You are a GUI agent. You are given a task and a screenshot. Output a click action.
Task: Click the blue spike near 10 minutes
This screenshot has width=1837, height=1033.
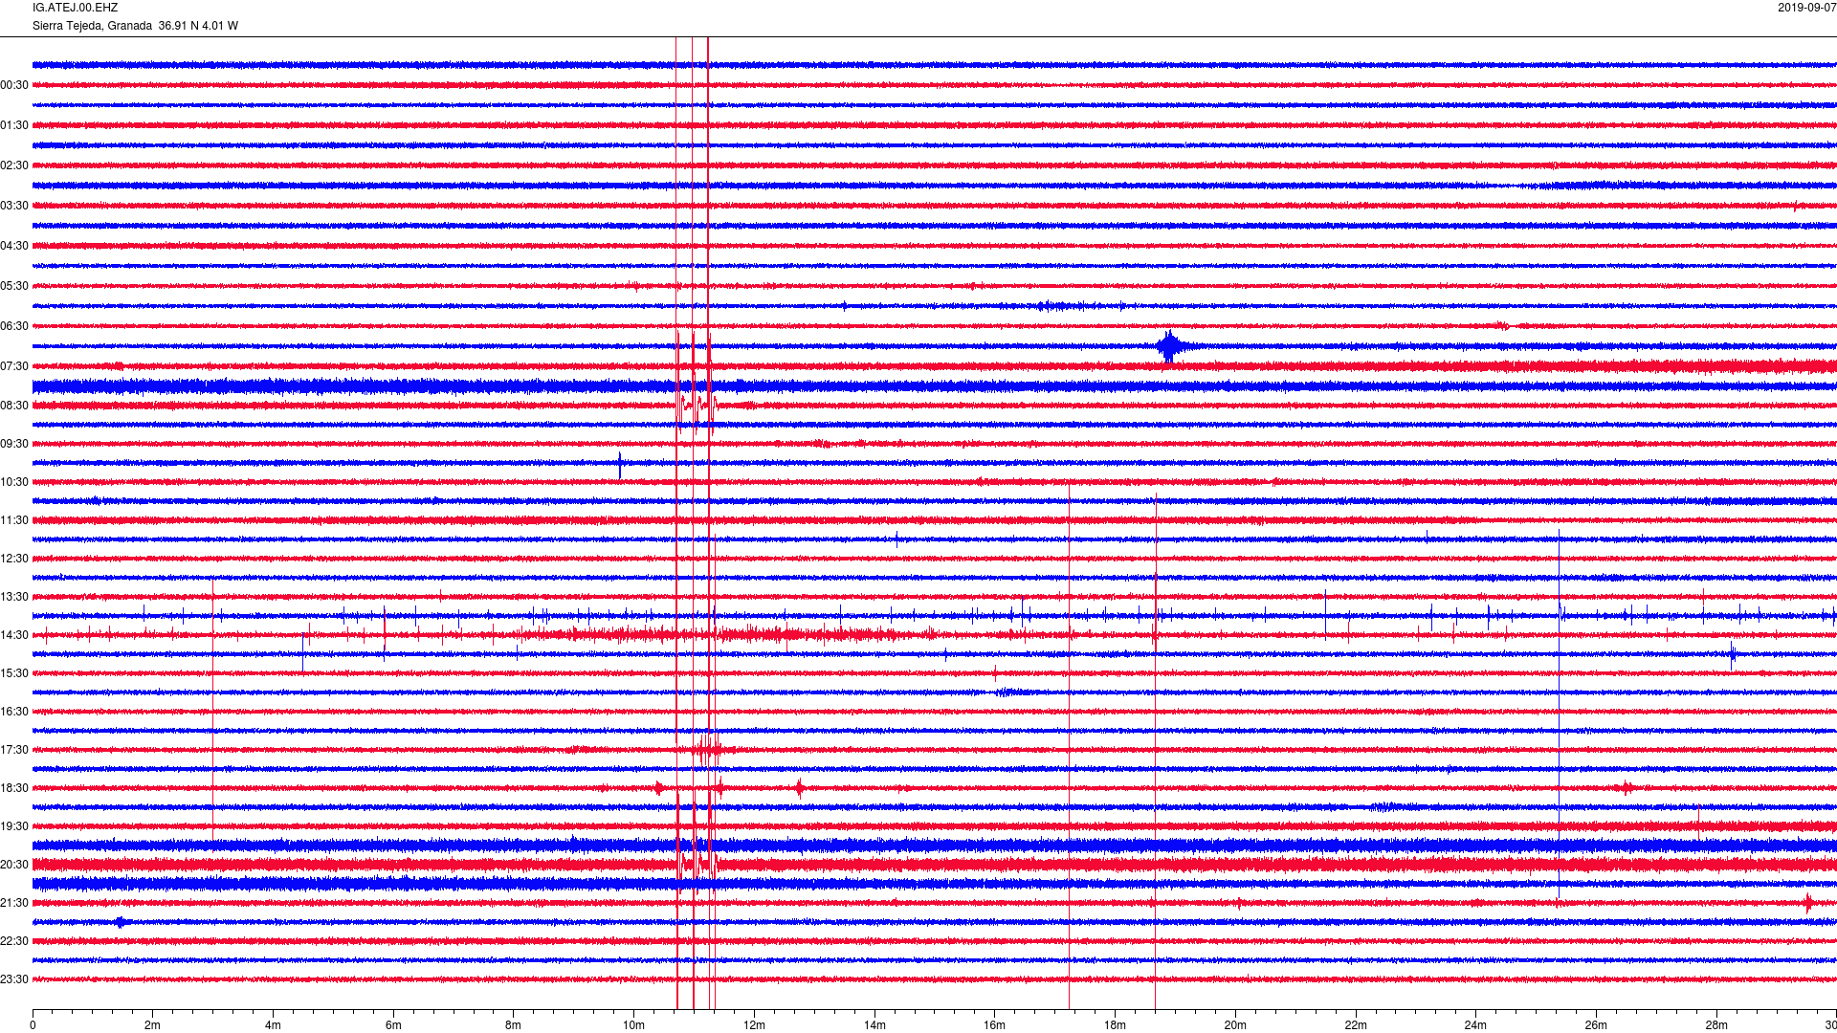click(x=620, y=465)
